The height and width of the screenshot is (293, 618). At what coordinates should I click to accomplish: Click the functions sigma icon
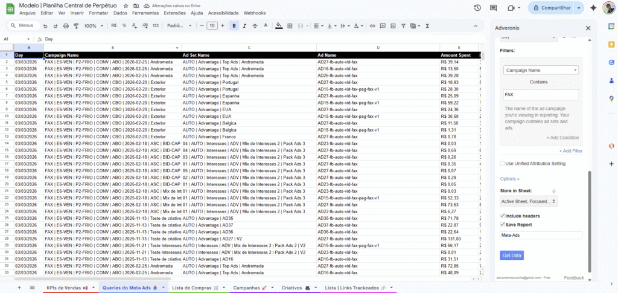pyautogui.click(x=427, y=26)
